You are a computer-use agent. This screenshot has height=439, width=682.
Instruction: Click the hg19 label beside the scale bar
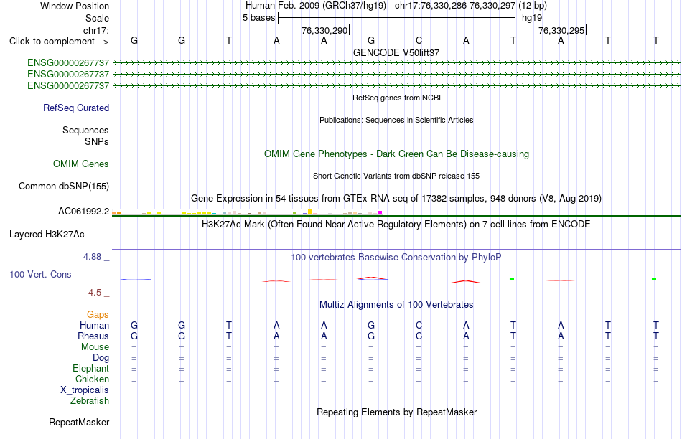tap(532, 18)
